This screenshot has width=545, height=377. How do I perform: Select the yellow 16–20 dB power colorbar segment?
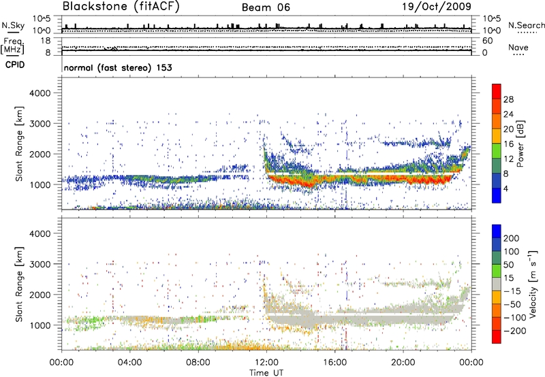tap(497, 136)
